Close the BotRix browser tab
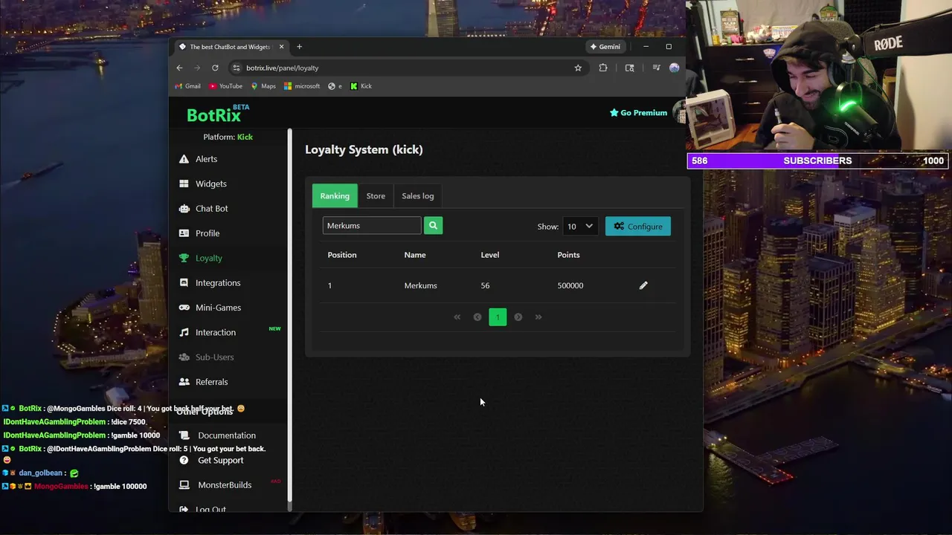The image size is (952, 535). tap(281, 47)
